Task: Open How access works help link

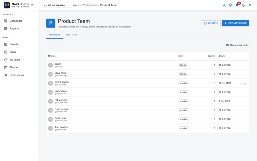Action: point(237,45)
